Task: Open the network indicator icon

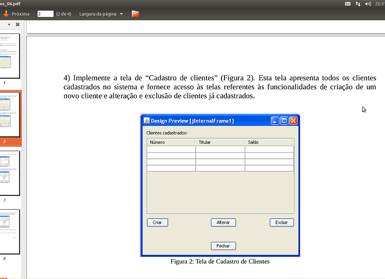Action: (x=359, y=4)
